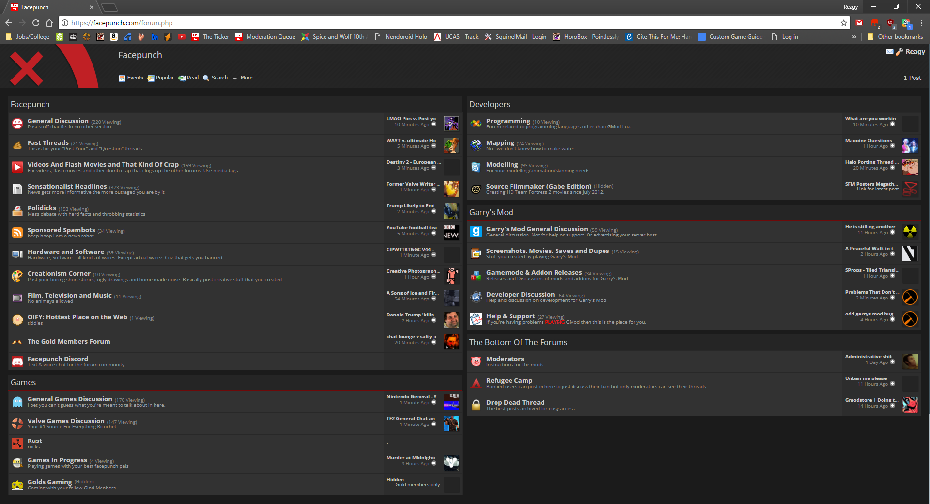Click the Sponsored Spambots RSS icon

pyautogui.click(x=17, y=233)
